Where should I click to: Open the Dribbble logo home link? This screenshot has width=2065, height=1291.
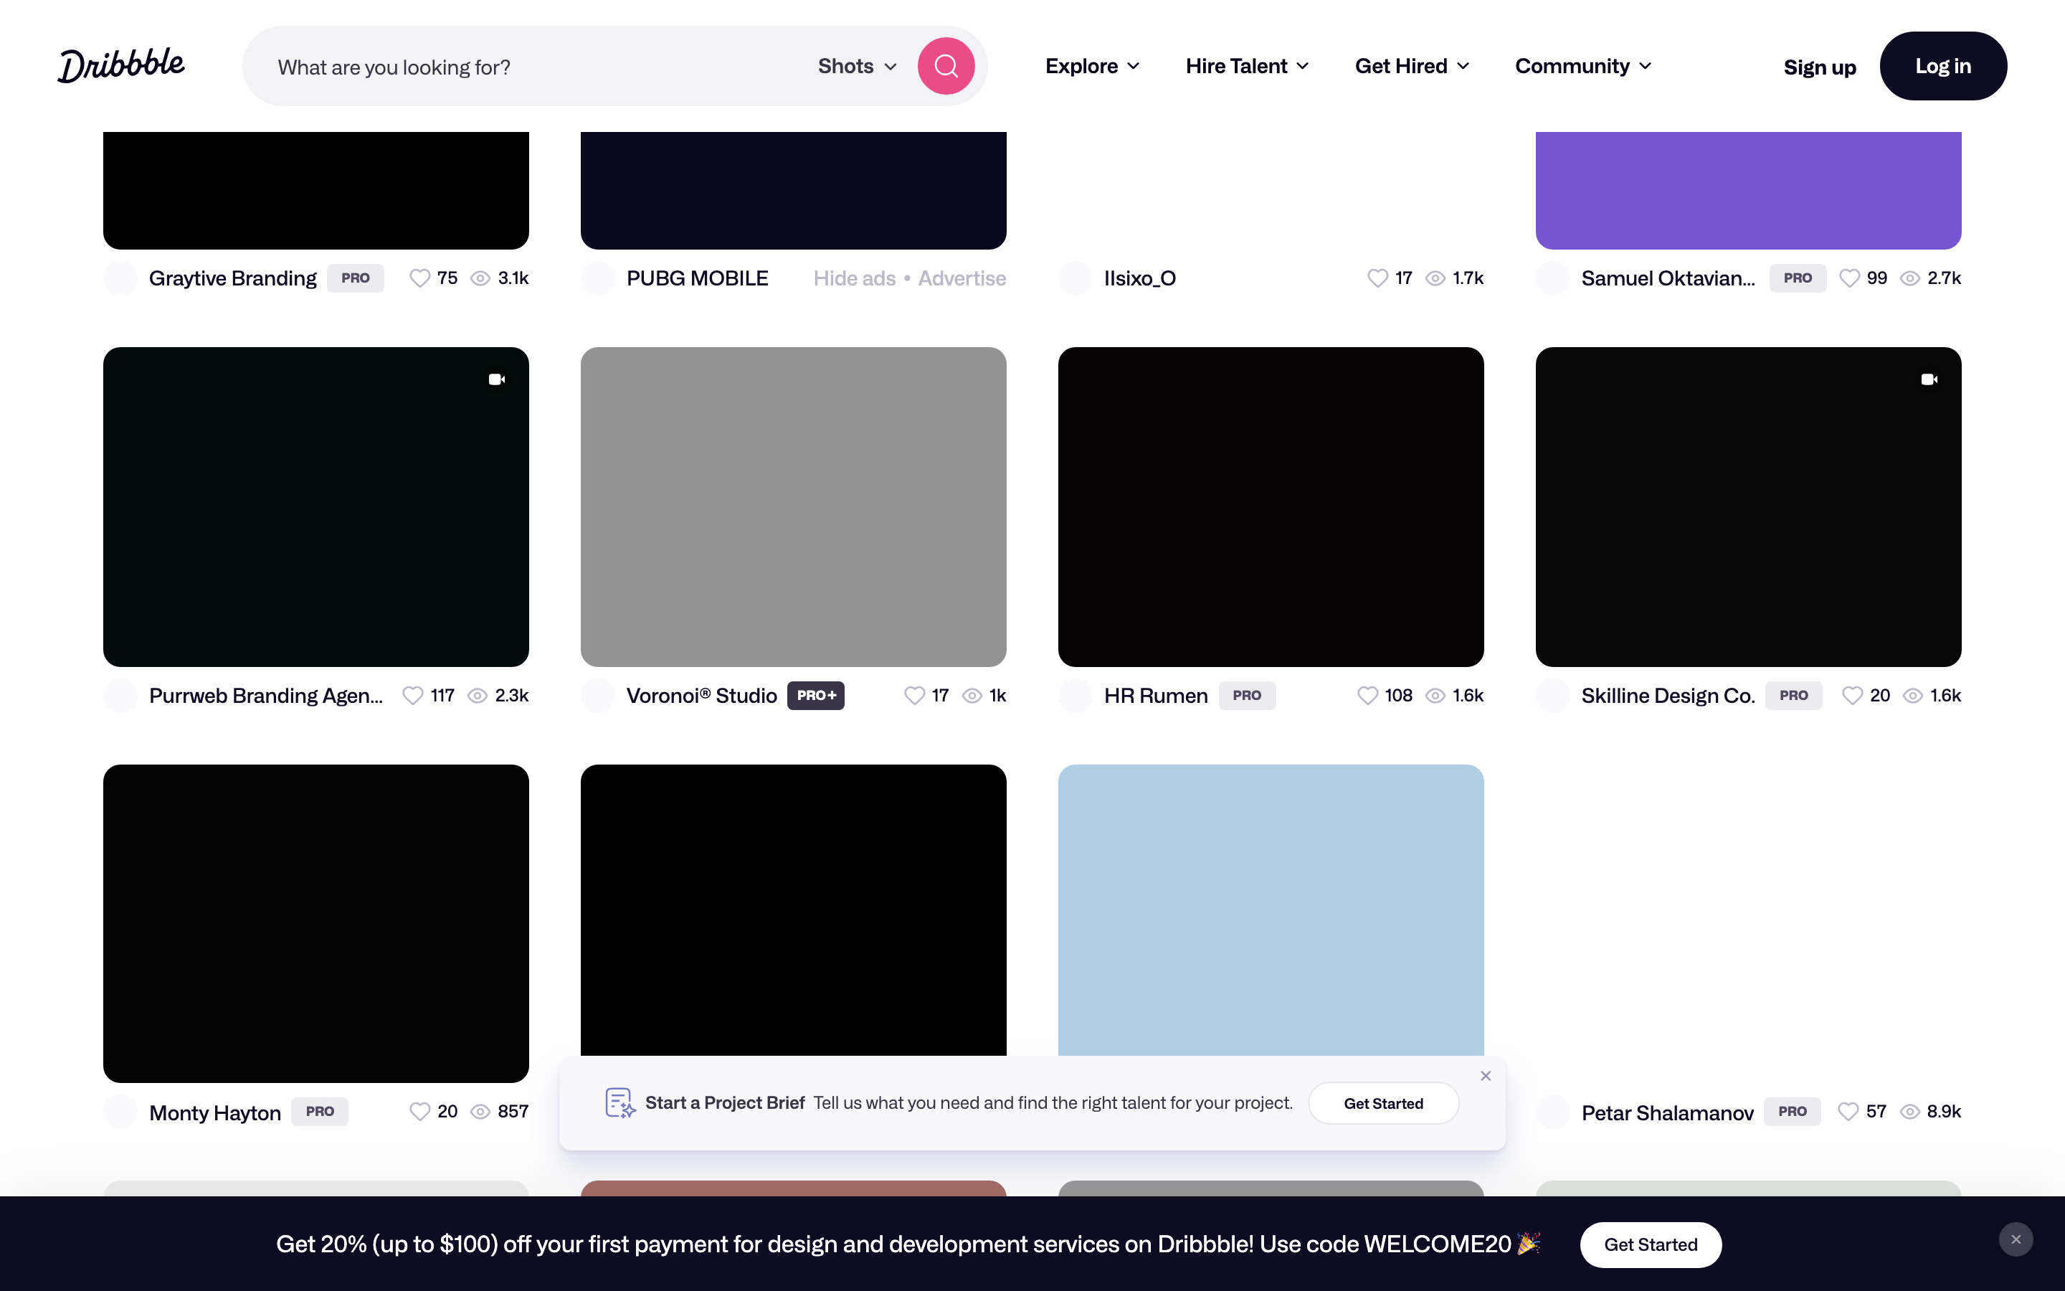click(x=121, y=66)
